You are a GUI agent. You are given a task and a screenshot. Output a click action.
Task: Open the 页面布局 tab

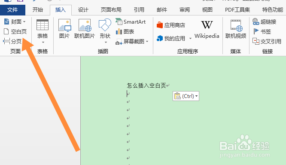point(111,10)
